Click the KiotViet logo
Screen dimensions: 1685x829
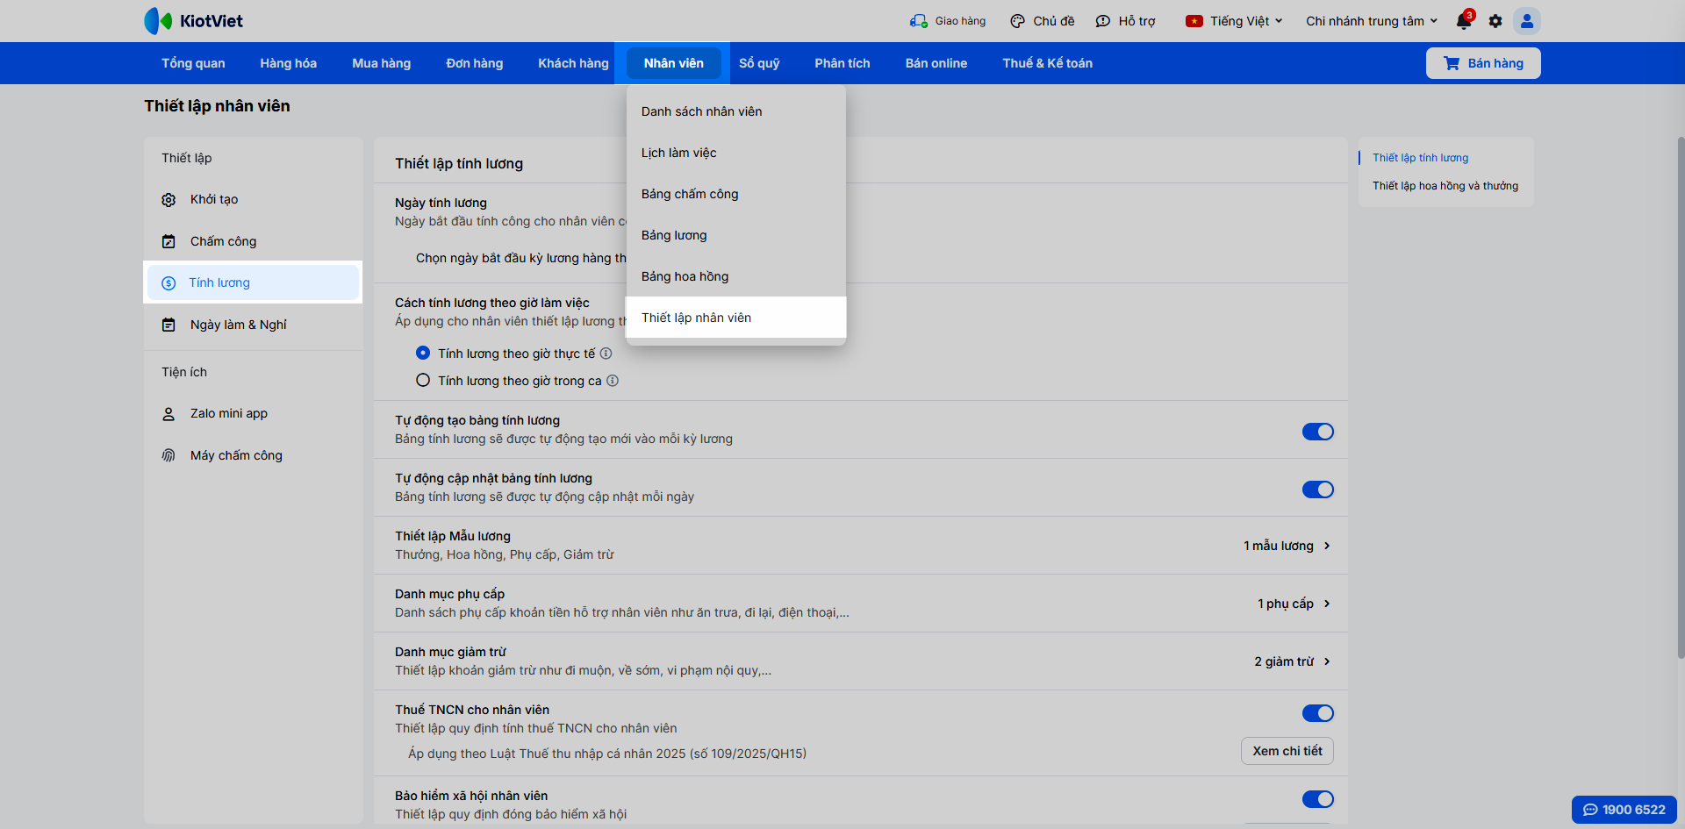click(x=194, y=21)
